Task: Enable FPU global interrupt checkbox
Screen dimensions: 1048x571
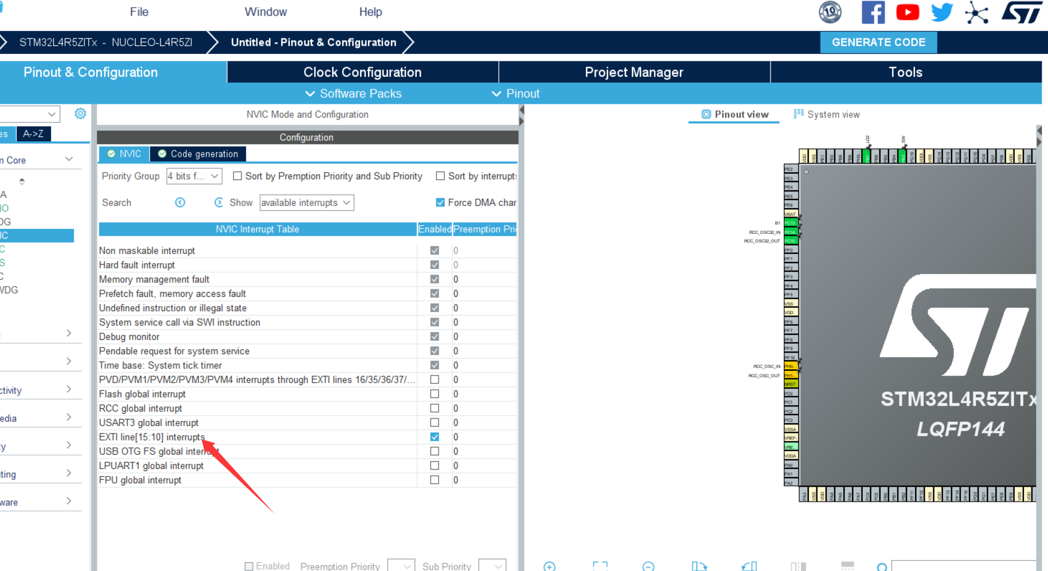Action: [435, 480]
